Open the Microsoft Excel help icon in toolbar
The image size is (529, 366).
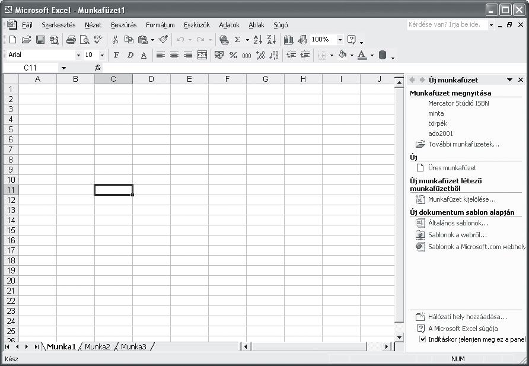(352, 40)
